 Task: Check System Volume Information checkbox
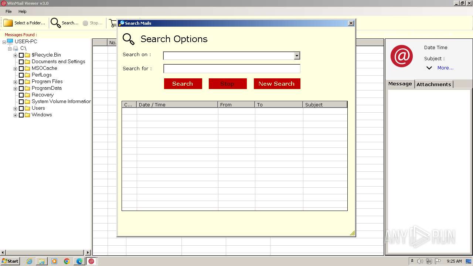pos(21,102)
